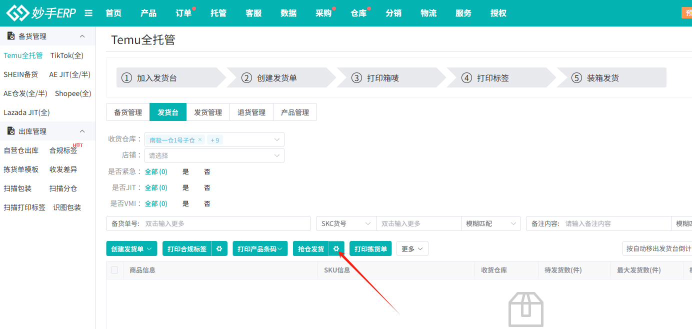Switch to the 发货台 tab
Image resolution: width=692 pixels, height=329 pixels.
168,112
